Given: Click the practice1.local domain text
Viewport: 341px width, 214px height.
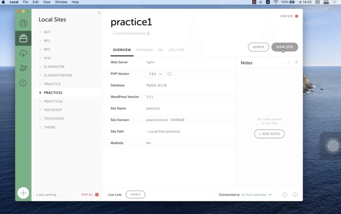Looking at the screenshot, I should point(157,120).
